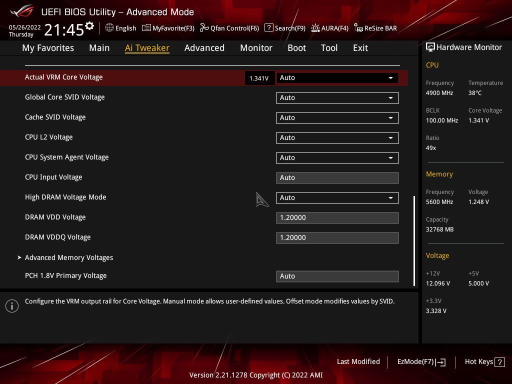This screenshot has width=512, height=384.
Task: Select CPU System Agent Voltage label
Action: pos(66,157)
